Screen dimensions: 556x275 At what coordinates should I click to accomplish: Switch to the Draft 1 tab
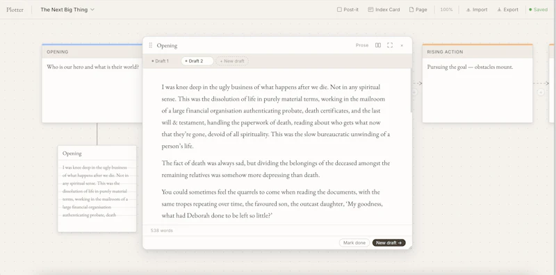[x=161, y=61]
